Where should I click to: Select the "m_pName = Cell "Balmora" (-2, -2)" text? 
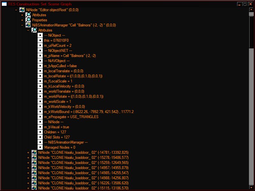[70, 56]
